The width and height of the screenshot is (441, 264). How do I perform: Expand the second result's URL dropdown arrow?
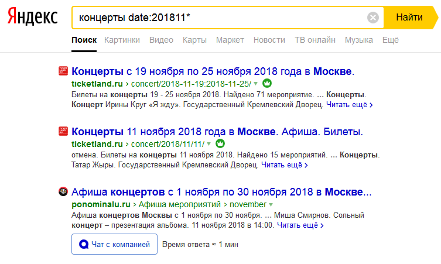[x=209, y=143]
